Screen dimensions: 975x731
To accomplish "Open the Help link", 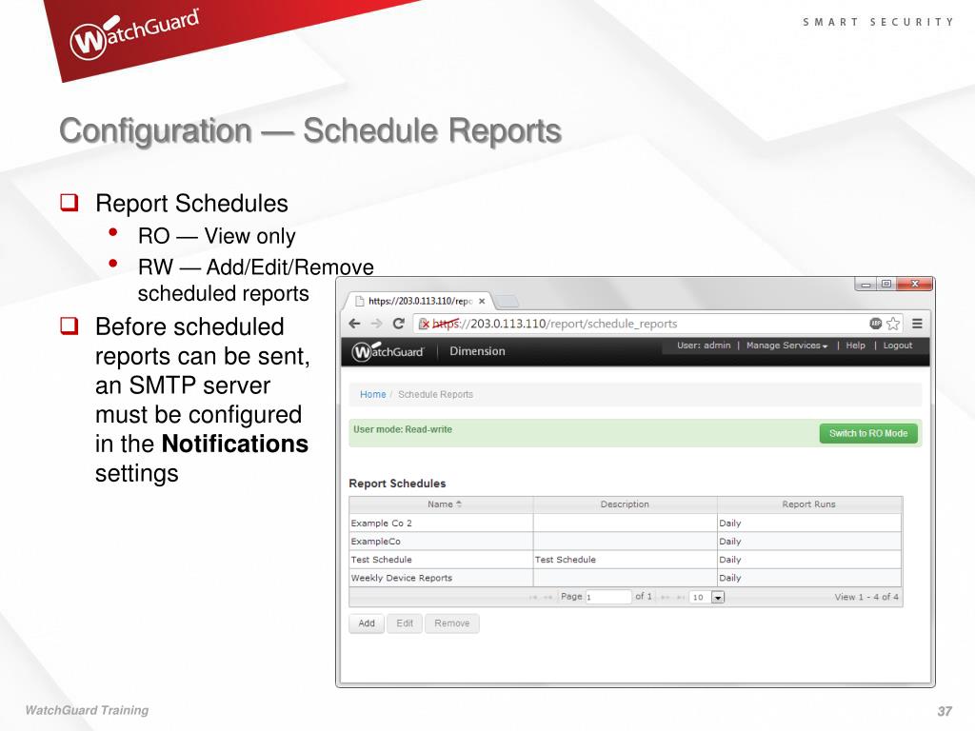I will [855, 346].
